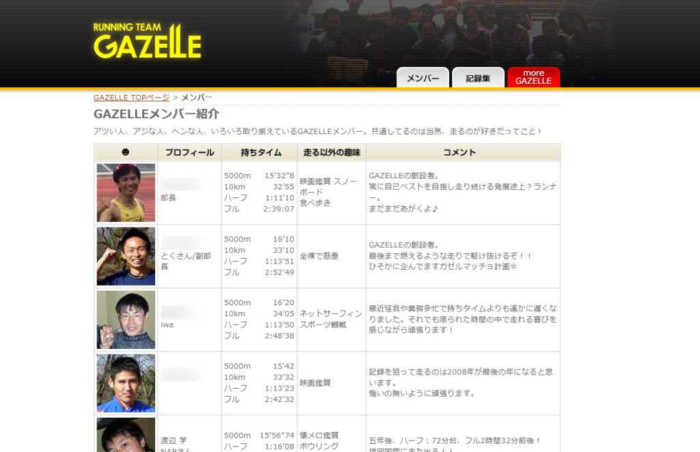Open the first member's profile photo

click(125, 192)
